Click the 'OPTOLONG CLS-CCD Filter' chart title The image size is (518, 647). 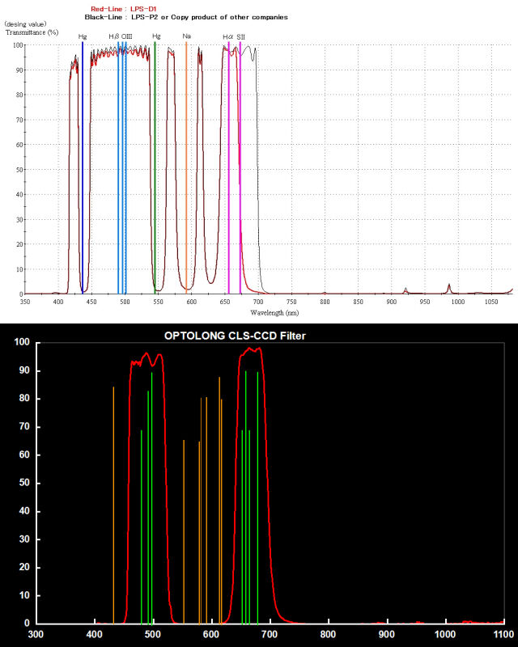click(x=235, y=336)
